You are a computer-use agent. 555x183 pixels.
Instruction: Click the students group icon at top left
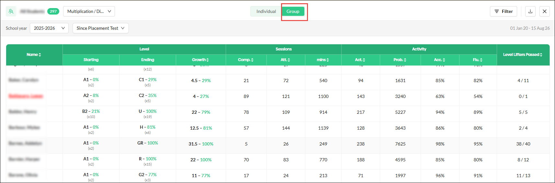[x=11, y=11]
